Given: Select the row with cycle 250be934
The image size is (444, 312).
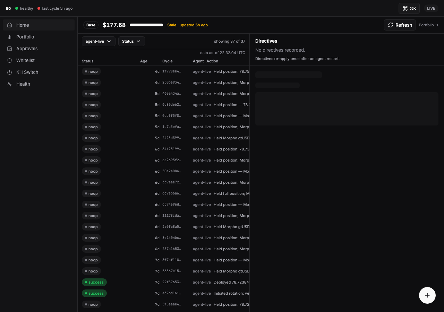Looking at the screenshot, I should coord(164,83).
